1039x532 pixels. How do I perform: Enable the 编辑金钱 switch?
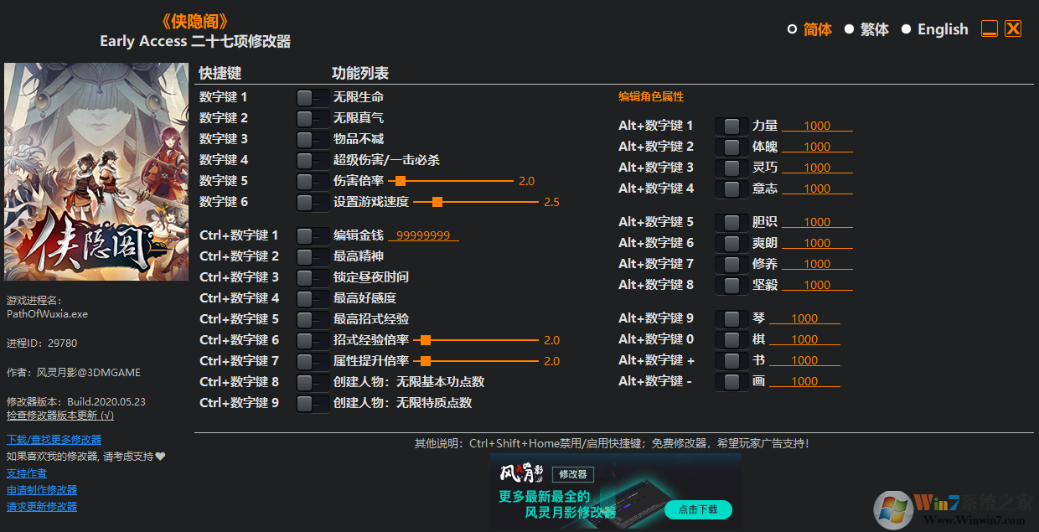[x=312, y=235]
